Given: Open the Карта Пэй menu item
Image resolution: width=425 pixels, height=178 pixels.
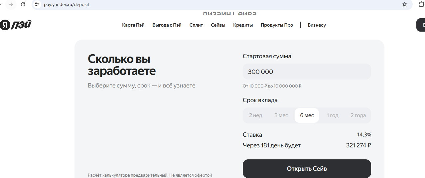Looking at the screenshot, I should [x=133, y=25].
